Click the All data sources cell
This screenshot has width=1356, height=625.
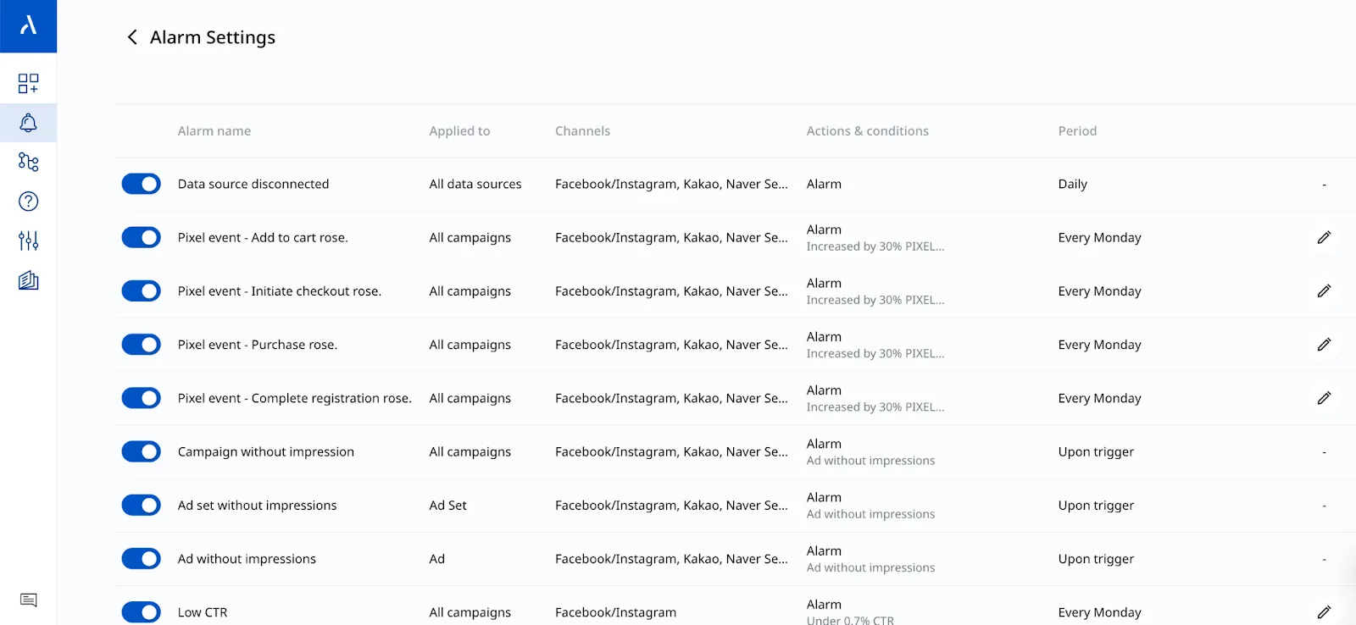click(x=475, y=184)
